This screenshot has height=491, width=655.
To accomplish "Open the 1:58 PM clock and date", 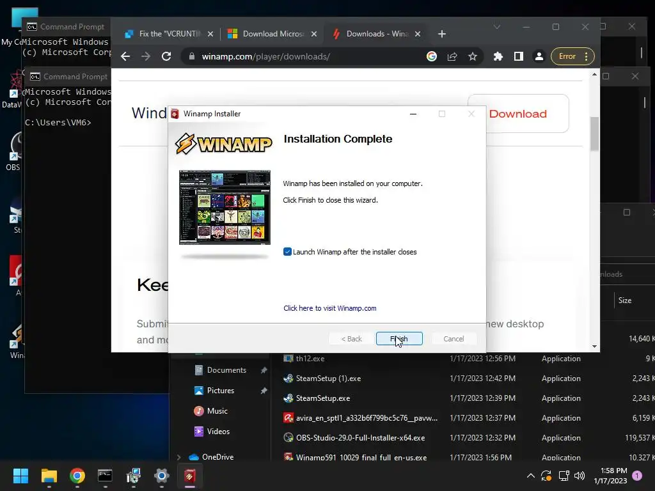I will pyautogui.click(x=610, y=476).
